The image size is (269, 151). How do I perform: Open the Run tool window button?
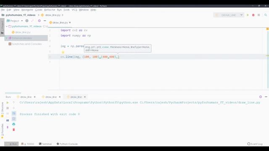coord(11,144)
